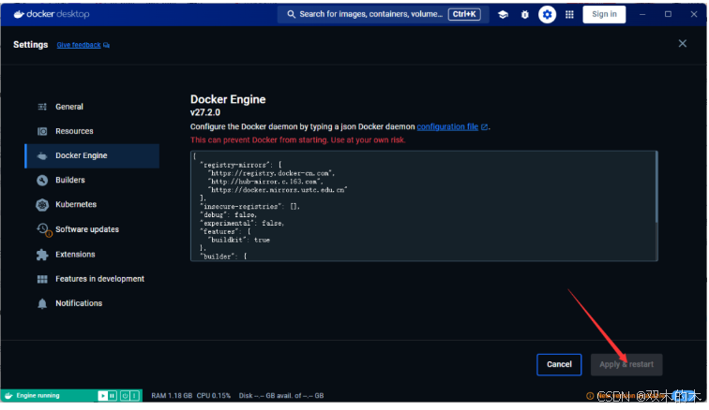Open the Troubleshoot bug icon
This screenshot has height=410, width=709.
click(x=525, y=14)
